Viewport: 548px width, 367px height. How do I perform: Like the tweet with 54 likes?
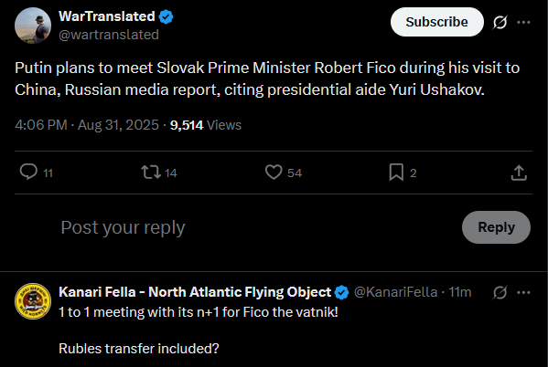[x=274, y=172]
